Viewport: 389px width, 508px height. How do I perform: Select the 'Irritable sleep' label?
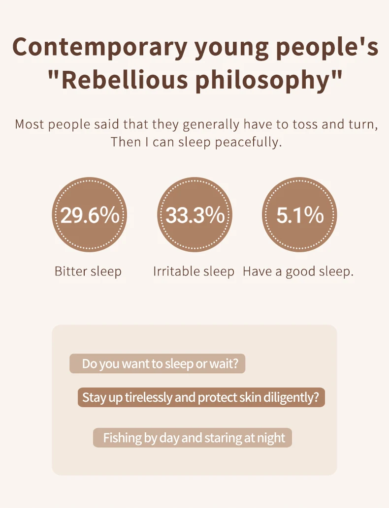194,271
